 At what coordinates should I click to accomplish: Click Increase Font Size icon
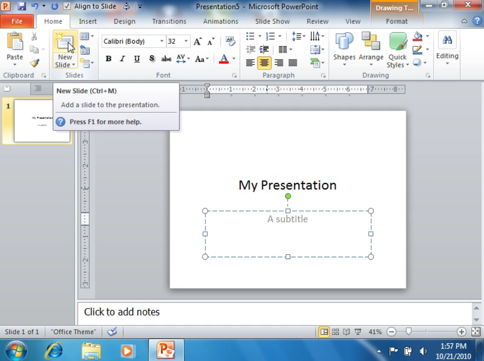click(x=198, y=41)
